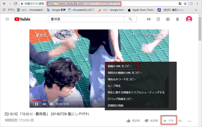The height and width of the screenshot is (127, 202).
Task: Open the chouzadaさんのプ bookmark
Action: (82, 10)
